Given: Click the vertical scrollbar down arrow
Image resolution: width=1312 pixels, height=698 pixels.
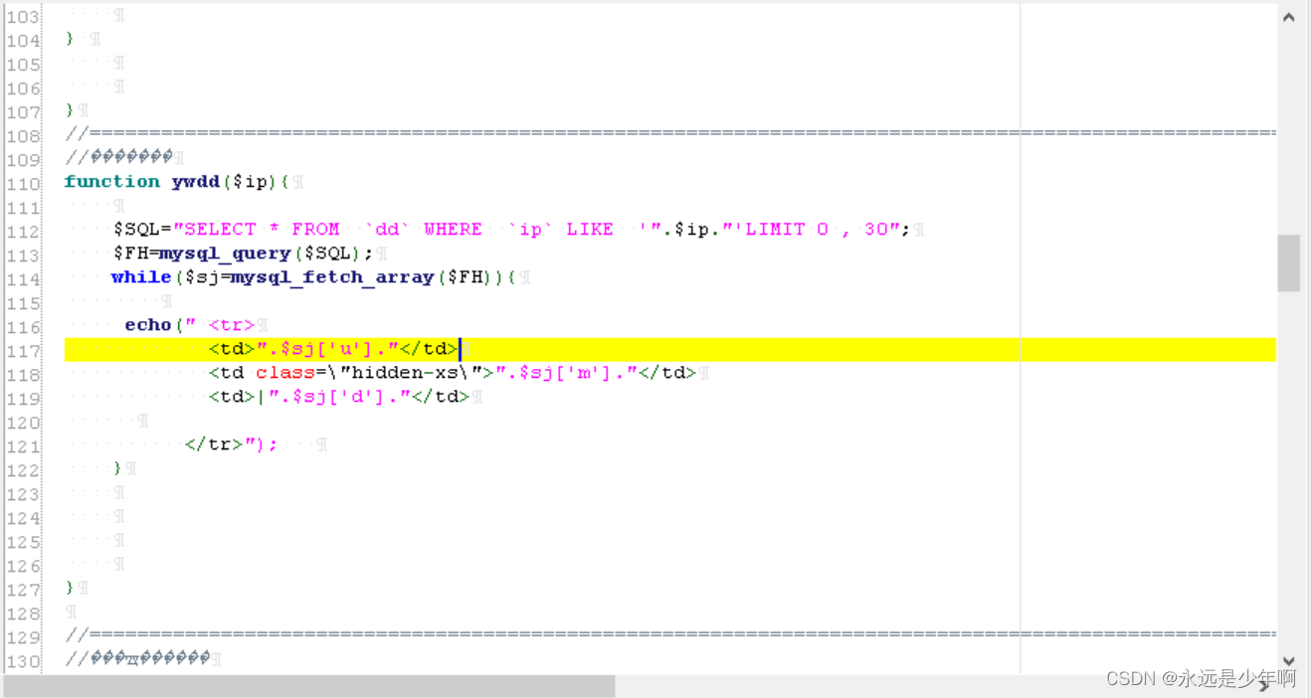Looking at the screenshot, I should 1289,660.
